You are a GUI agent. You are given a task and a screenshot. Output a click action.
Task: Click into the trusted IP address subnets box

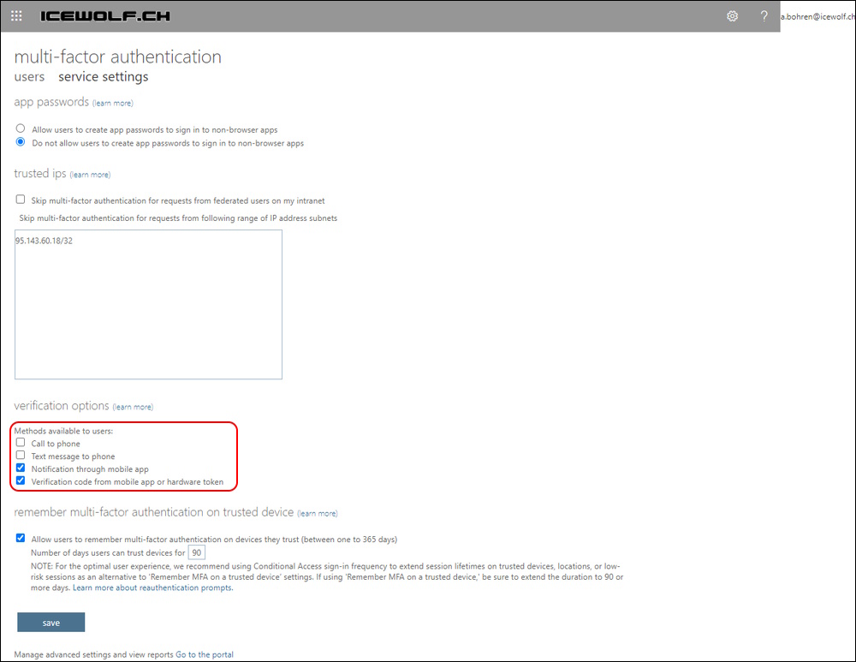148,304
